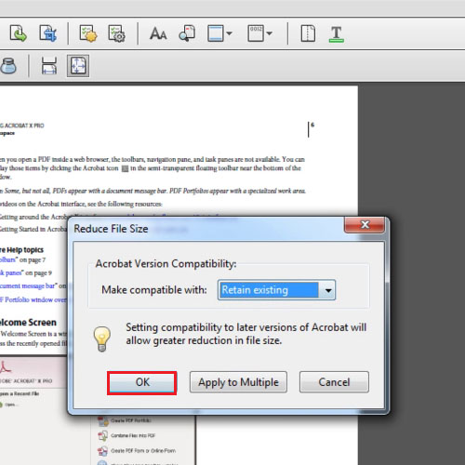Click the lightbulb tip icon in dialog
Screen dimensions: 465x465
[101, 339]
